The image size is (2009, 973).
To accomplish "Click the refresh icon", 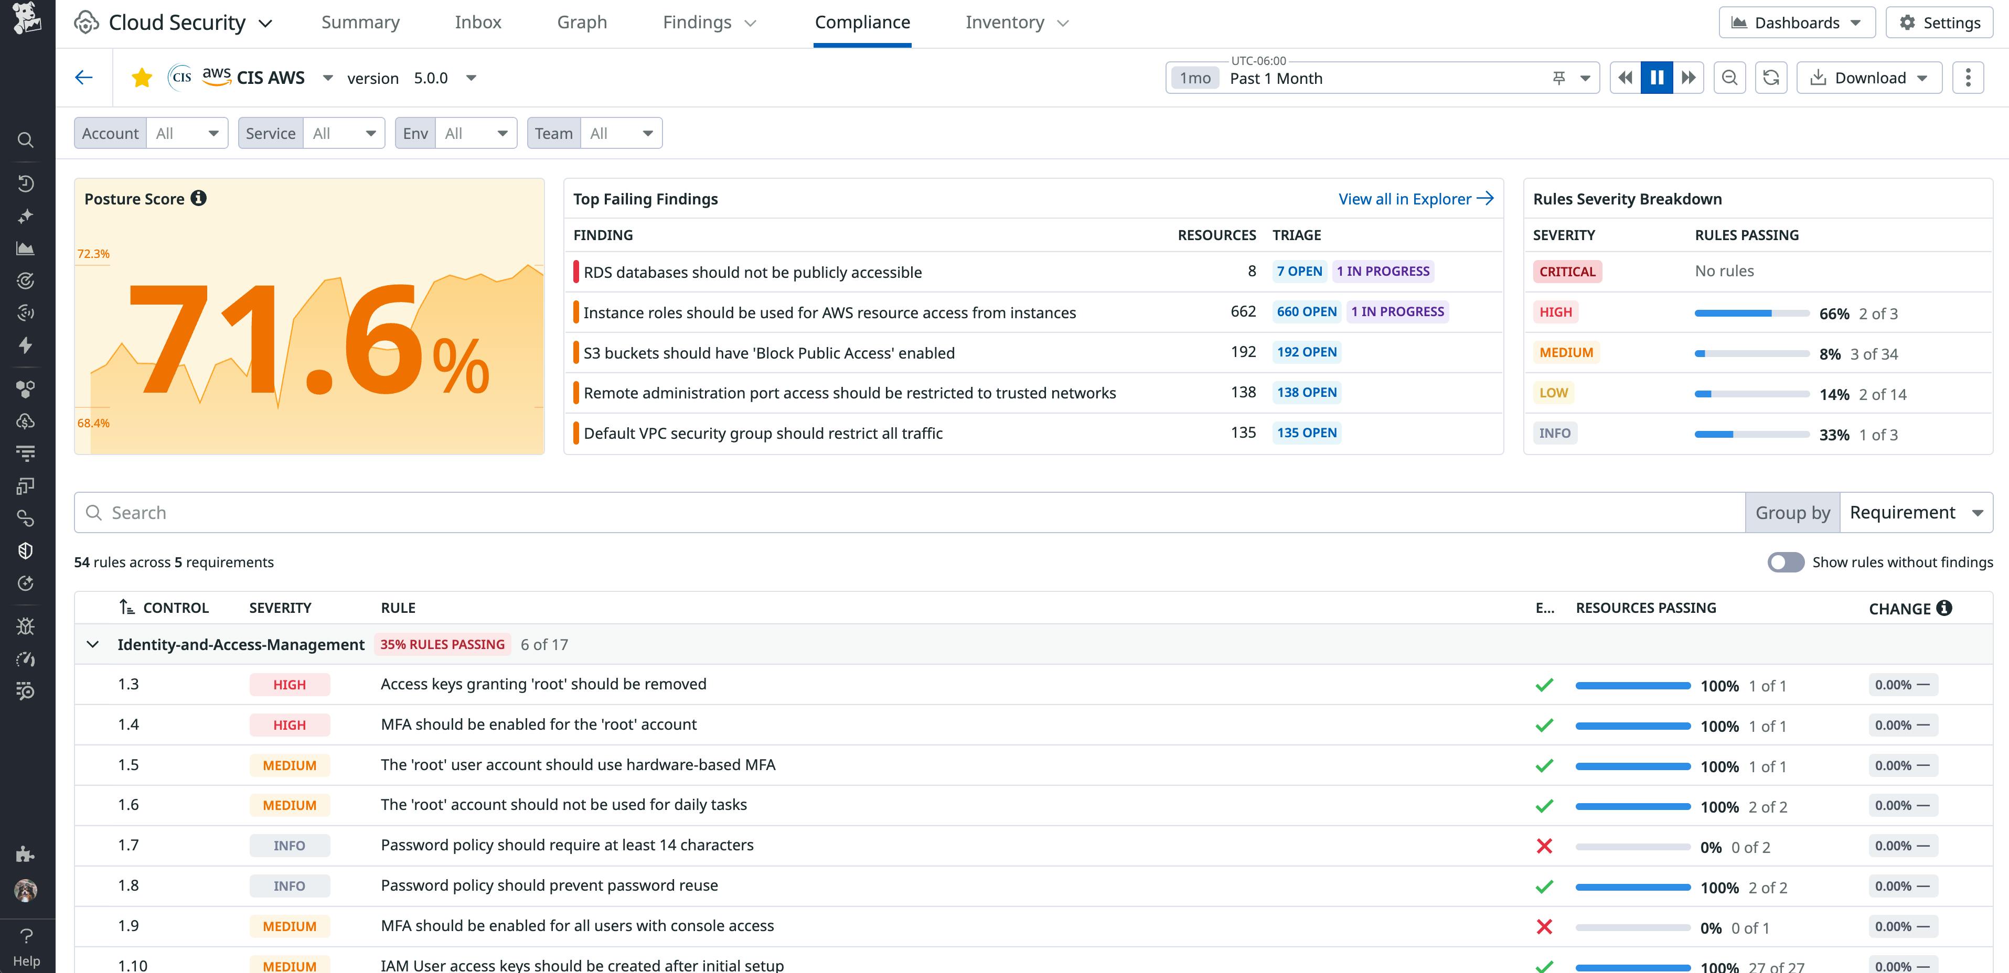I will pyautogui.click(x=1770, y=78).
